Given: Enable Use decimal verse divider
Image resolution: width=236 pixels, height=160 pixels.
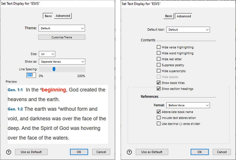Looking at the screenshot, I should pos(159,124).
